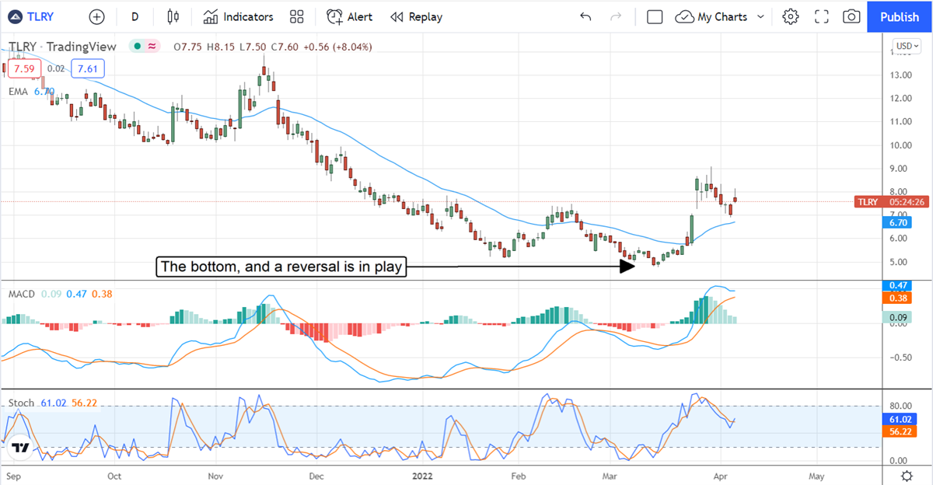Enter fullscreen mode

pos(821,16)
